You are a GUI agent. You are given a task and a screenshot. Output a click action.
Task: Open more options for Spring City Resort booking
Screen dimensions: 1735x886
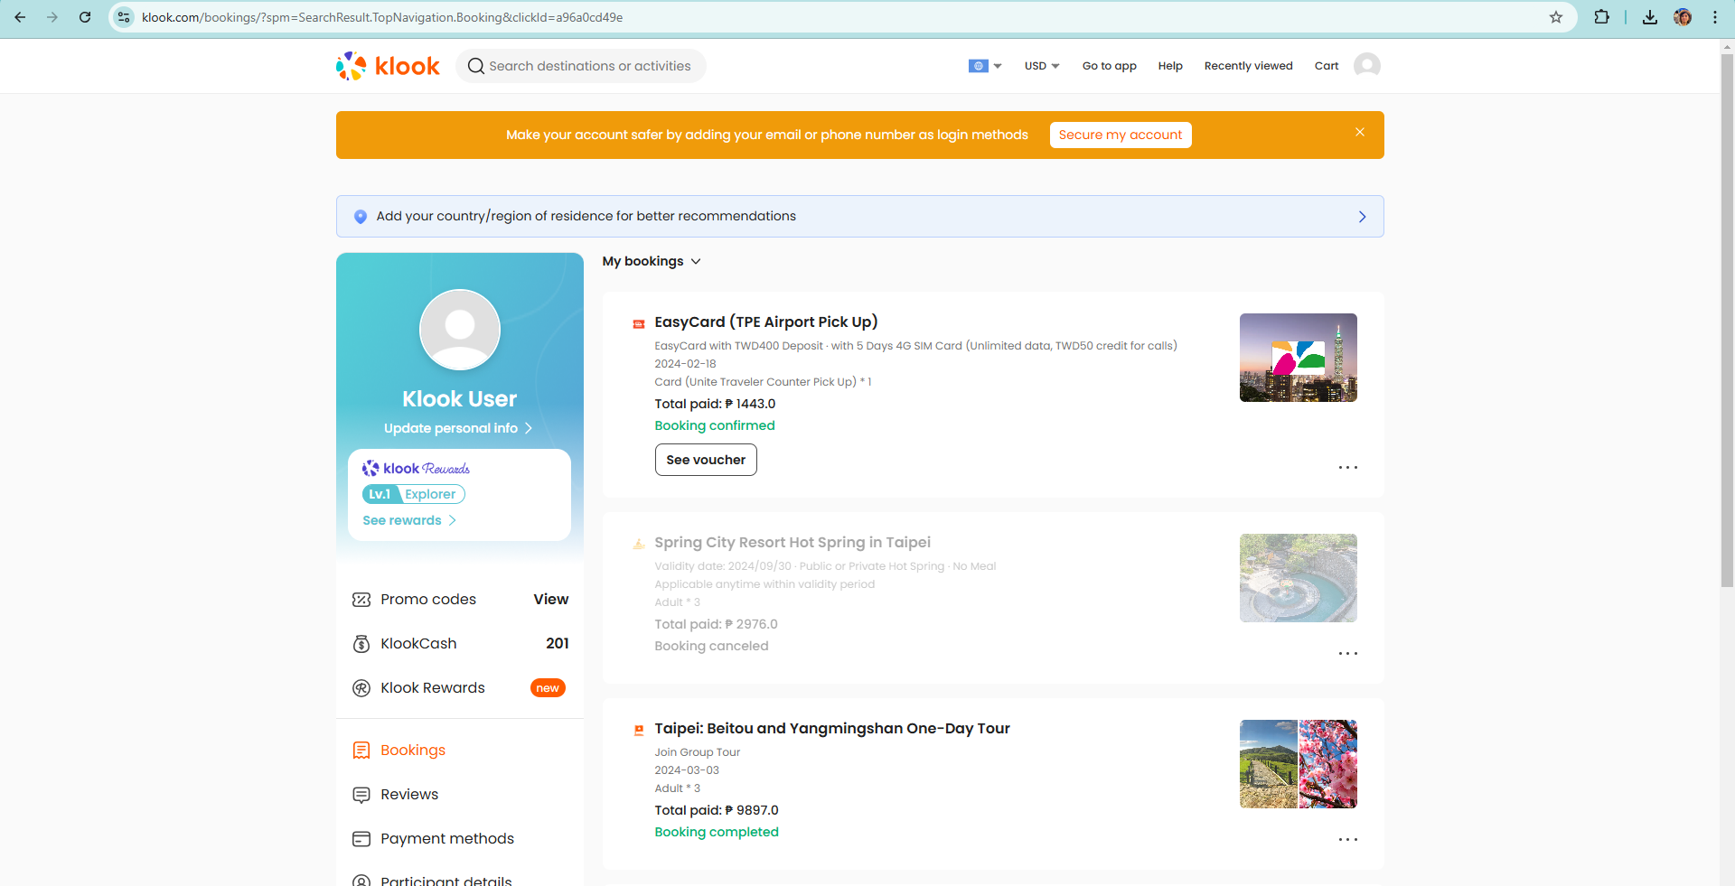click(1348, 653)
